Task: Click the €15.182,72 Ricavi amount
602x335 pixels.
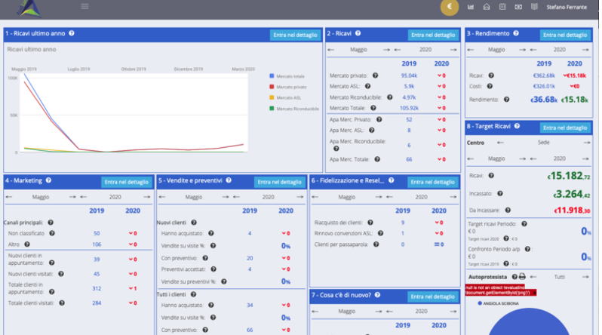Action: (x=569, y=176)
